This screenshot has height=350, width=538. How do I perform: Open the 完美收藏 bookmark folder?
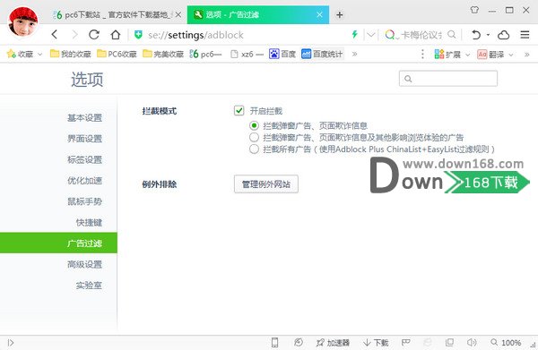click(163, 54)
